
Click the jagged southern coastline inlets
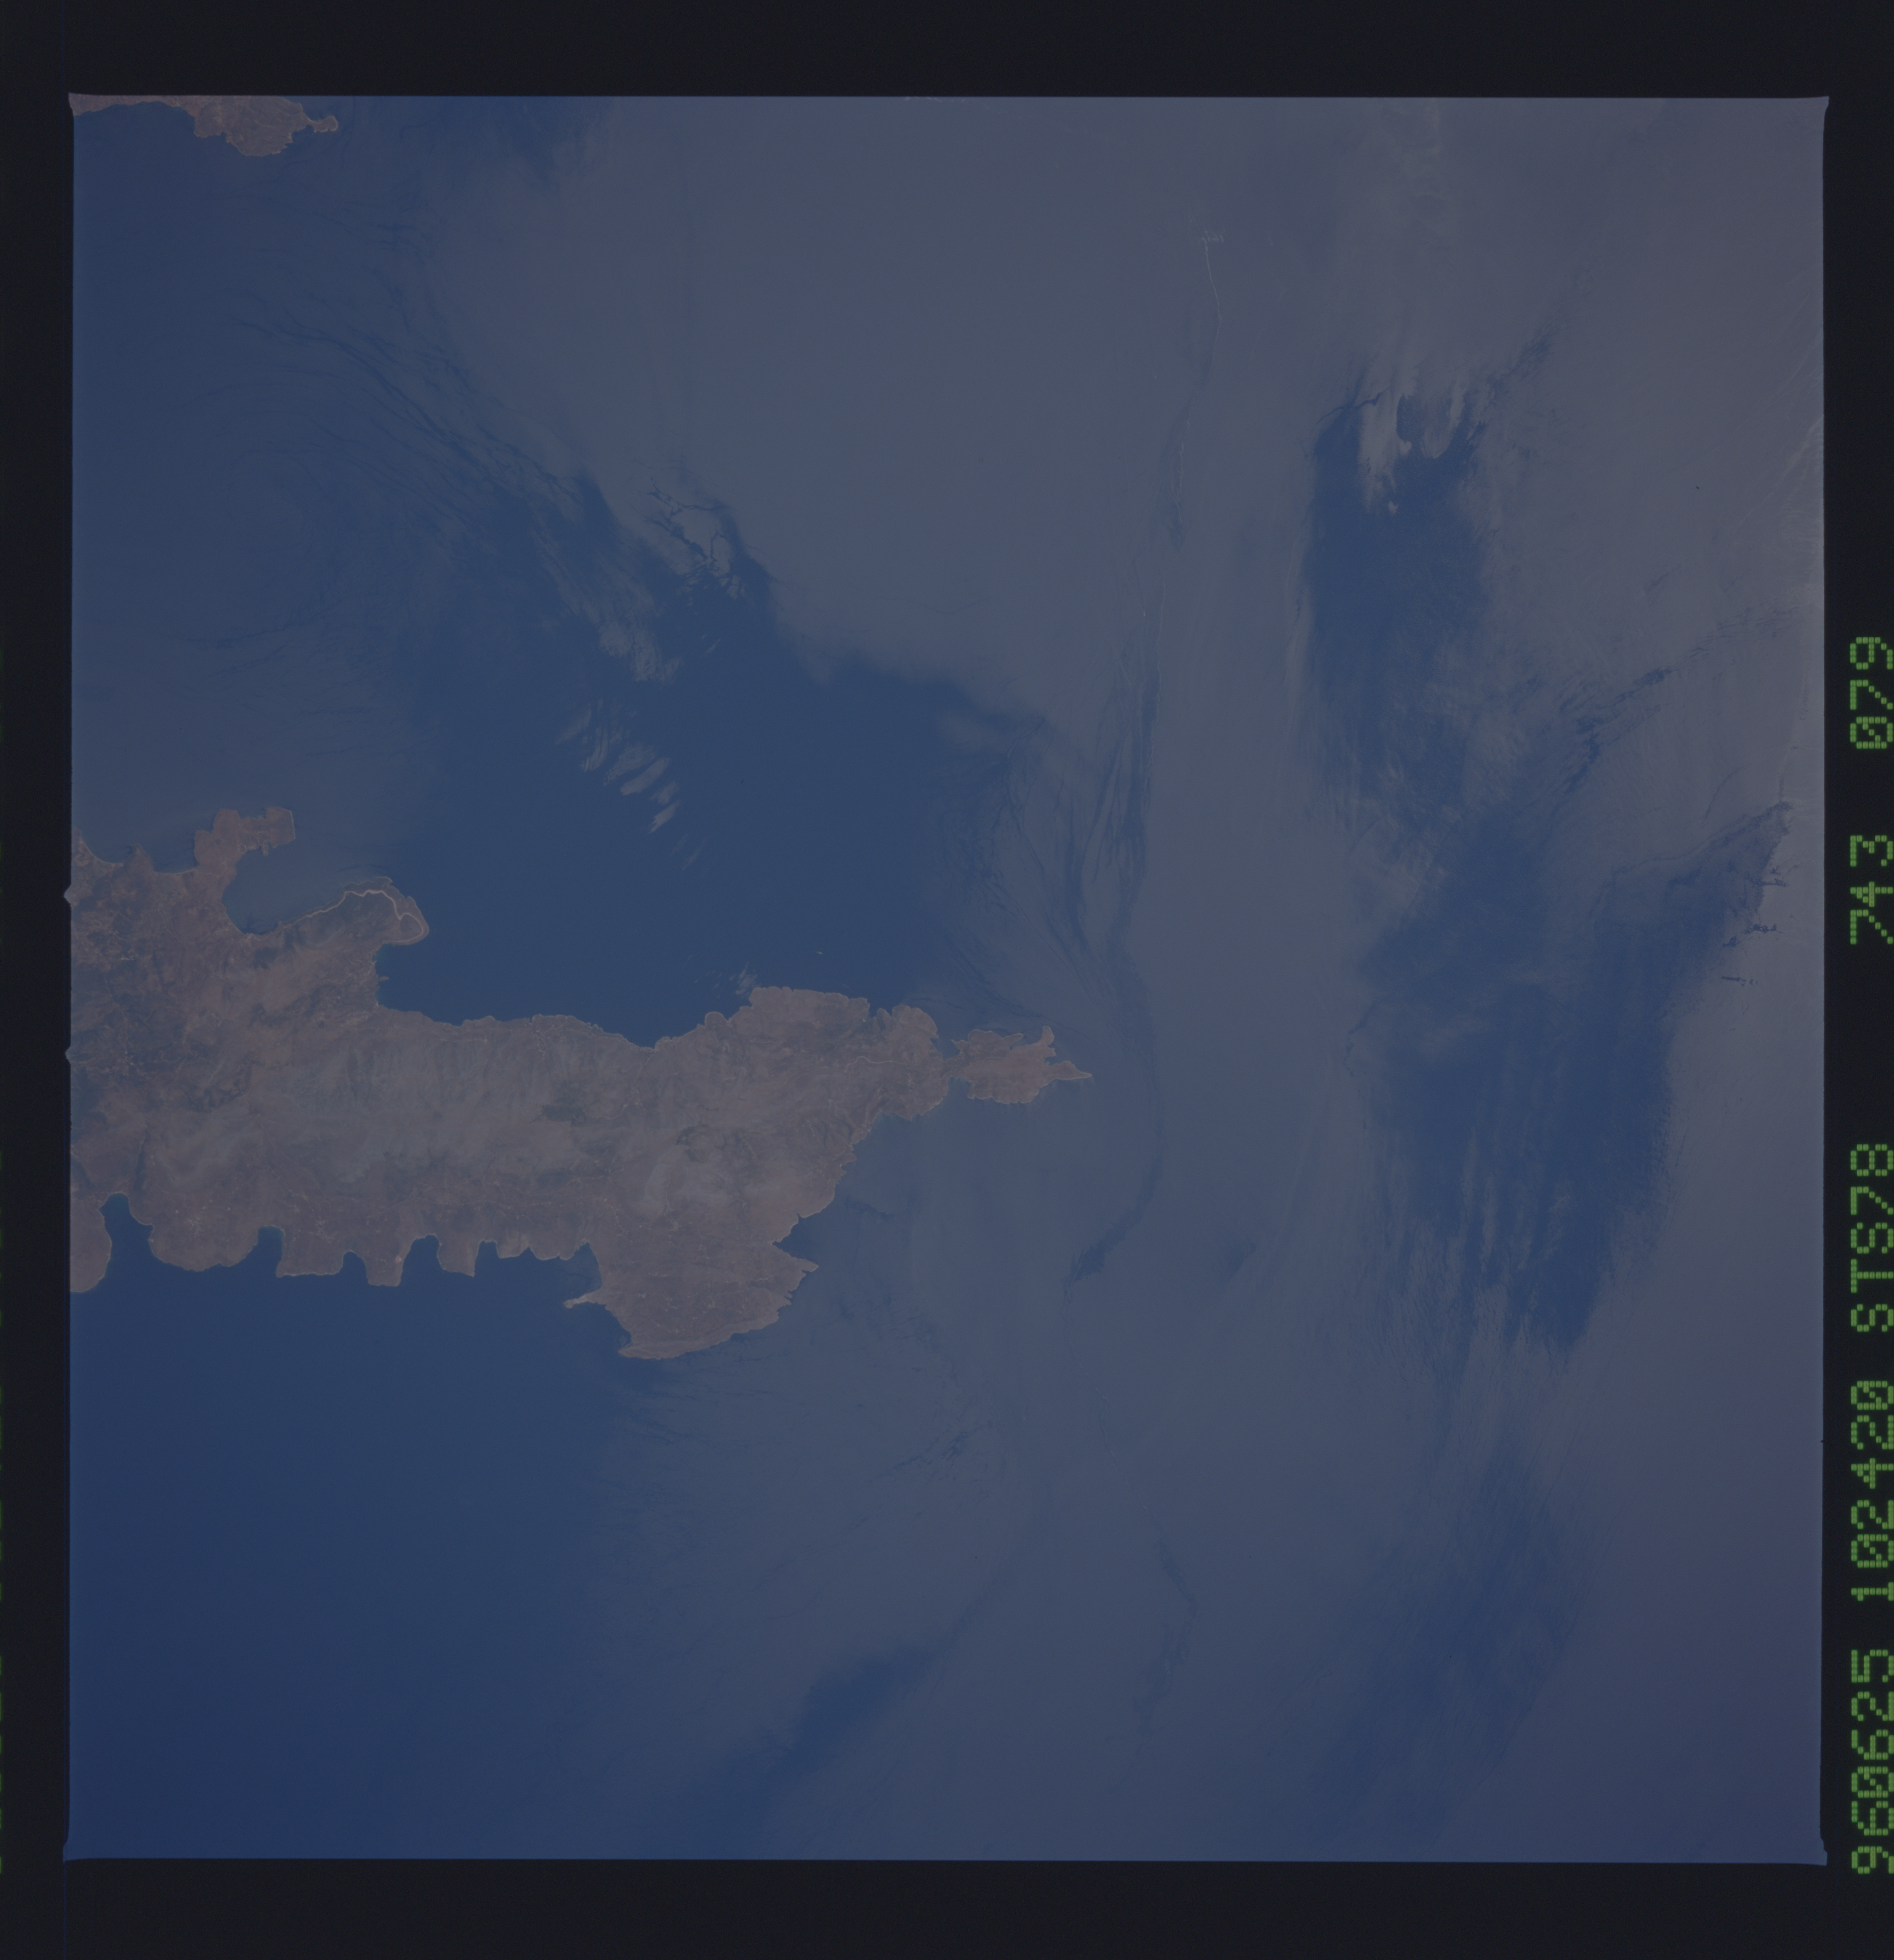pos(400,1262)
